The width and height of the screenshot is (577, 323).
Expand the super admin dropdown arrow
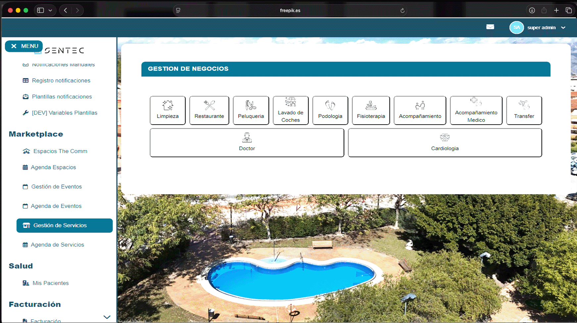pyautogui.click(x=563, y=28)
